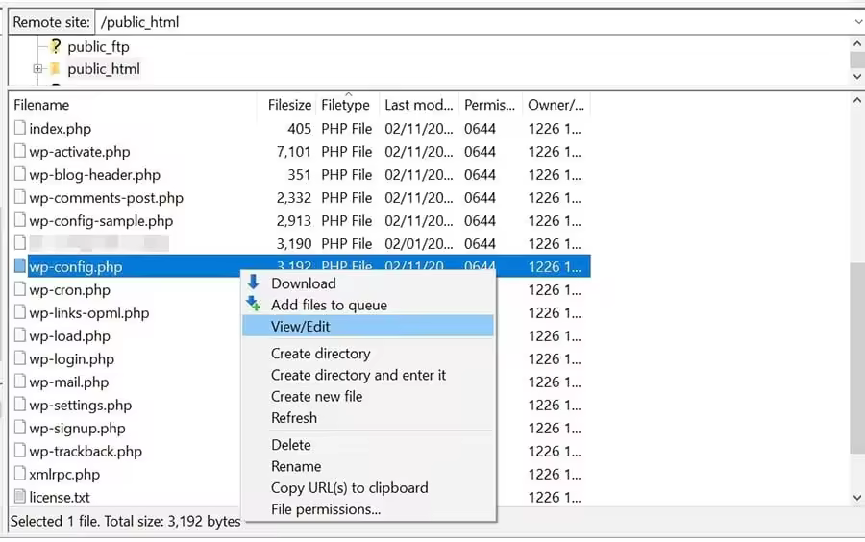This screenshot has height=542, width=865.
Task: Click the Download arrow icon in context menu
Action: 253,283
